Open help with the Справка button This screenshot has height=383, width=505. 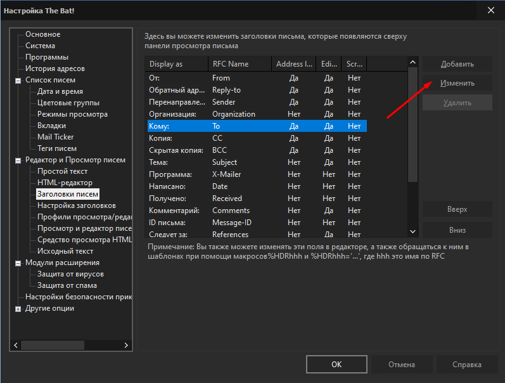coord(466,365)
